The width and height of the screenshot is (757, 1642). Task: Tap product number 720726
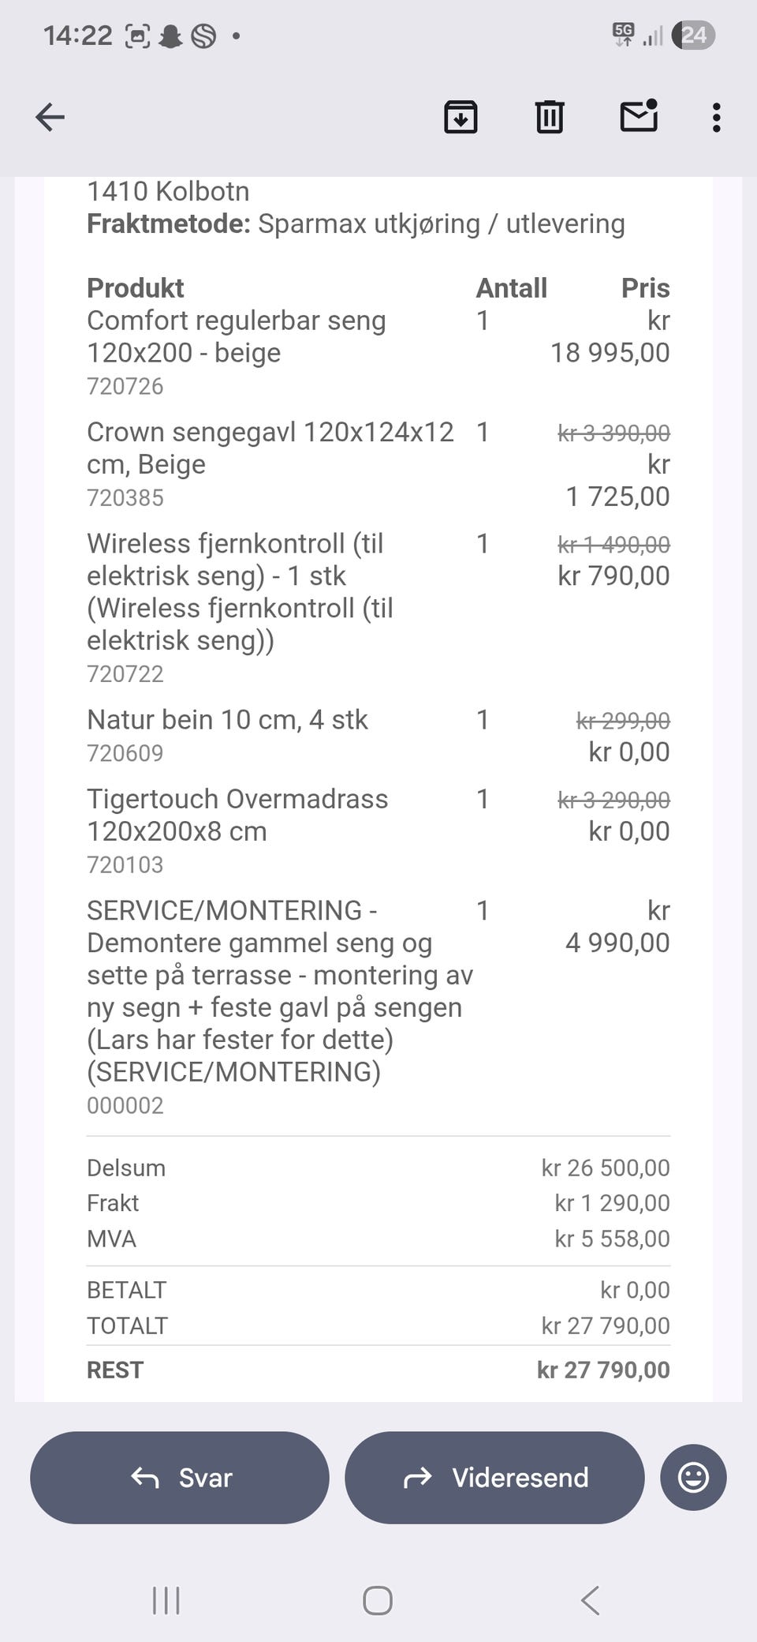point(125,386)
